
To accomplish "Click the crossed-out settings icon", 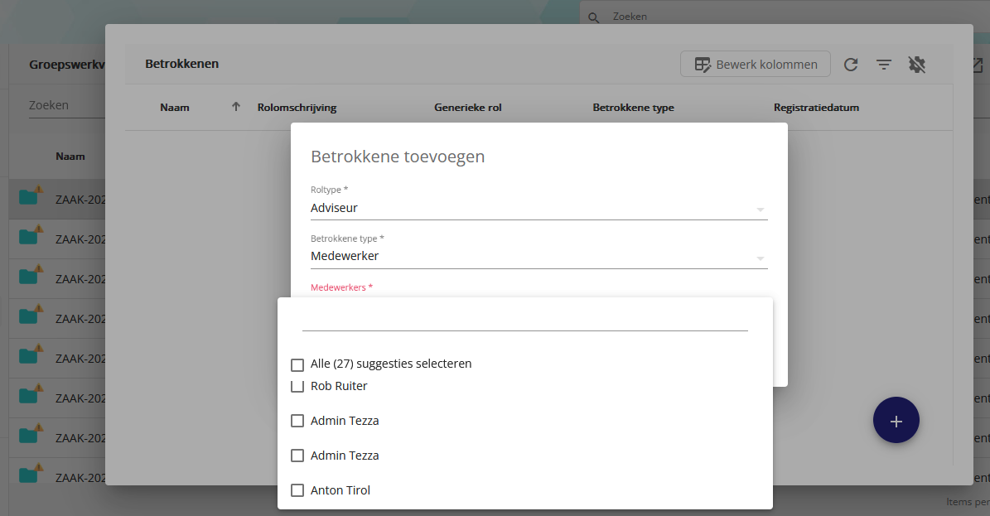I will 917,65.
